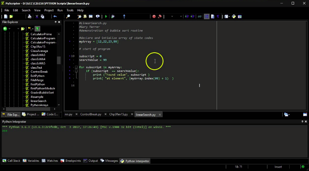Image resolution: width=309 pixels, height=171 pixels.
Task: Open dropdown next to back arrow
Action: [9, 29]
